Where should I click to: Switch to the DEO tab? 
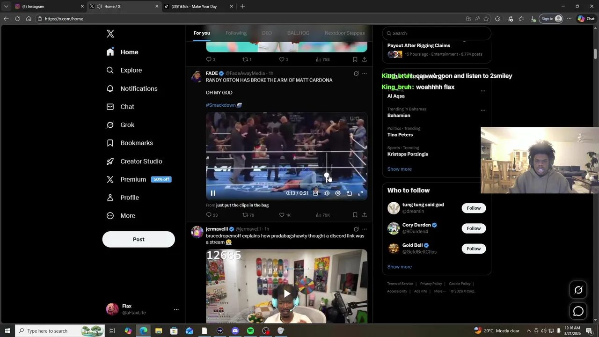[267, 33]
